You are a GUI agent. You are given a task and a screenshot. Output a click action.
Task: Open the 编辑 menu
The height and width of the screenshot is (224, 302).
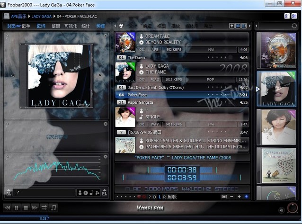pyautogui.click(x=147, y=26)
